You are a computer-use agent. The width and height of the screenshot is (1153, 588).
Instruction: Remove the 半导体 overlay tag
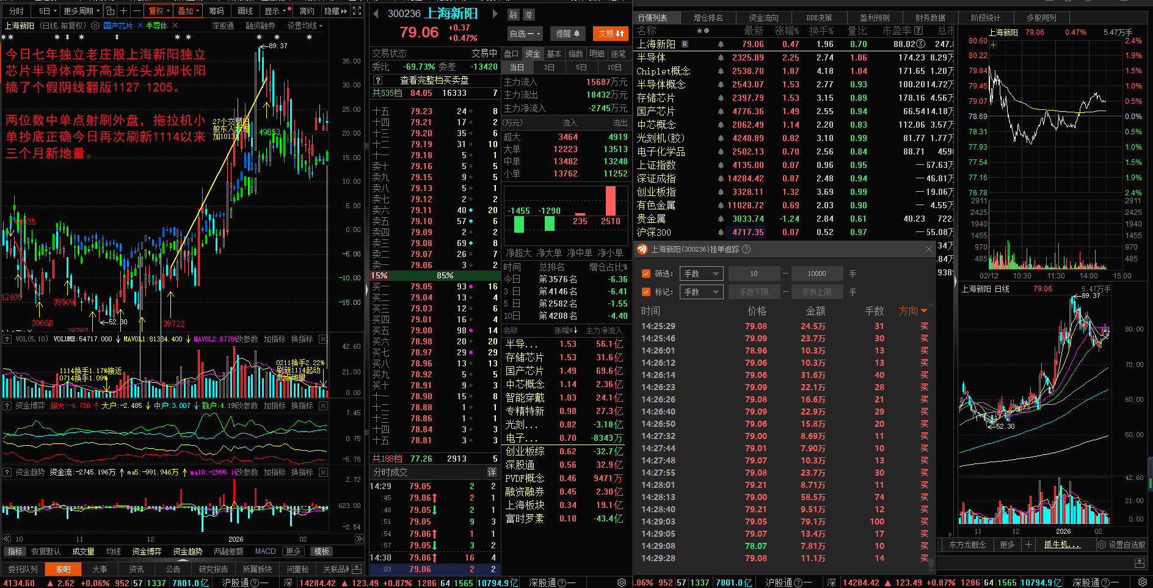click(x=175, y=26)
